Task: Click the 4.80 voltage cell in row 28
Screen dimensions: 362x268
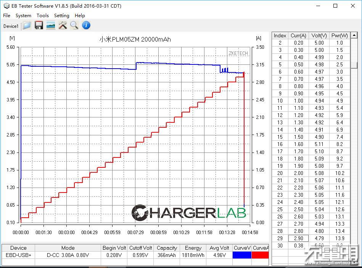Action: [319, 231]
